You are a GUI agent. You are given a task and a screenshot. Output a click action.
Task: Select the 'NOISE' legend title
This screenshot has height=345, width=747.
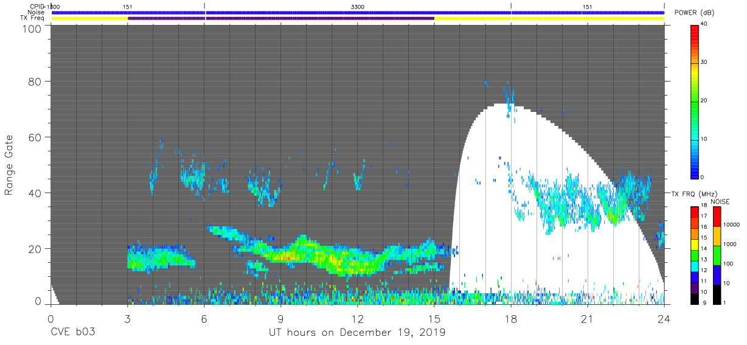click(x=719, y=201)
